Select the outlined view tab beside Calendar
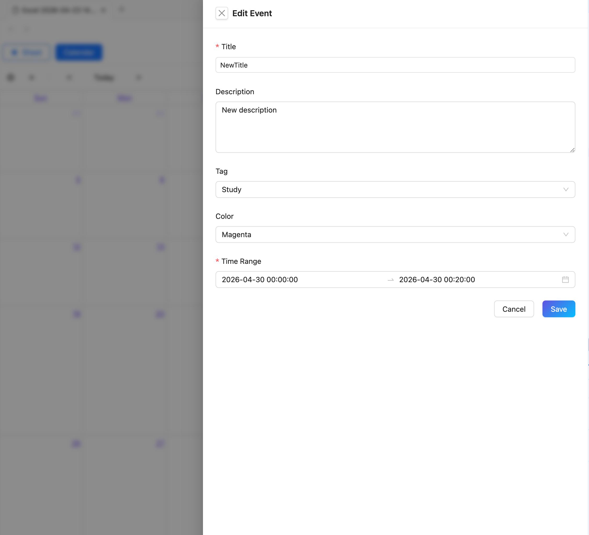The height and width of the screenshot is (535, 589). click(x=27, y=52)
